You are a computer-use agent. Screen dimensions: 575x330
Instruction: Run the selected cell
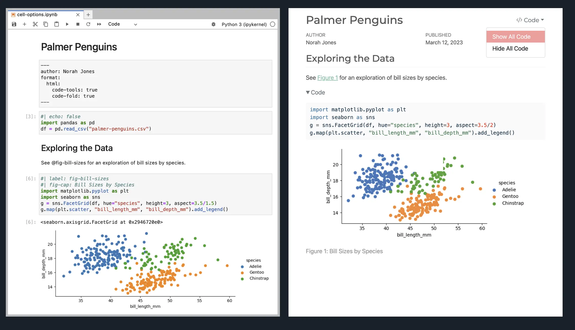(67, 24)
